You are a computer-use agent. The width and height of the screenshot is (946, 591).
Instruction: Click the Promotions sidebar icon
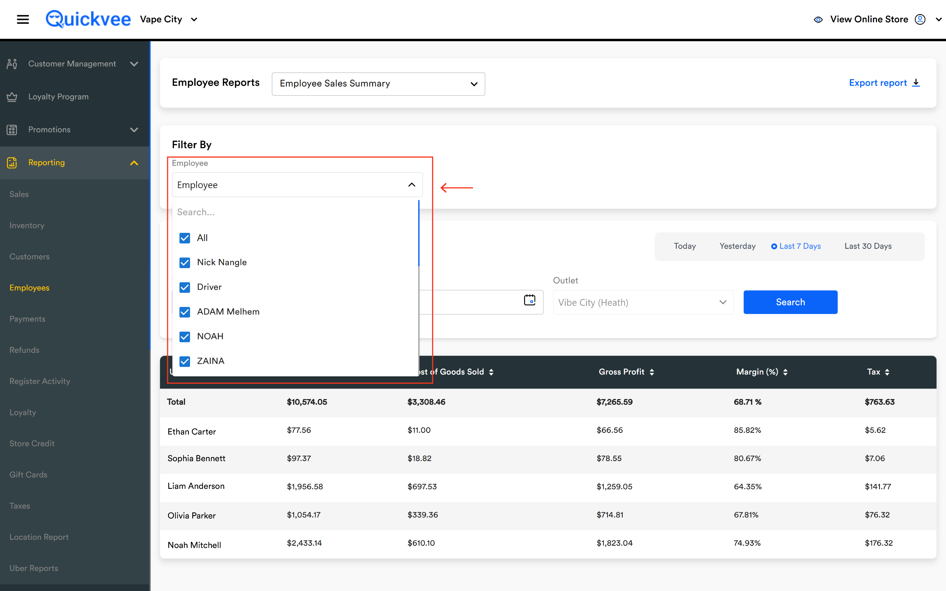point(12,129)
